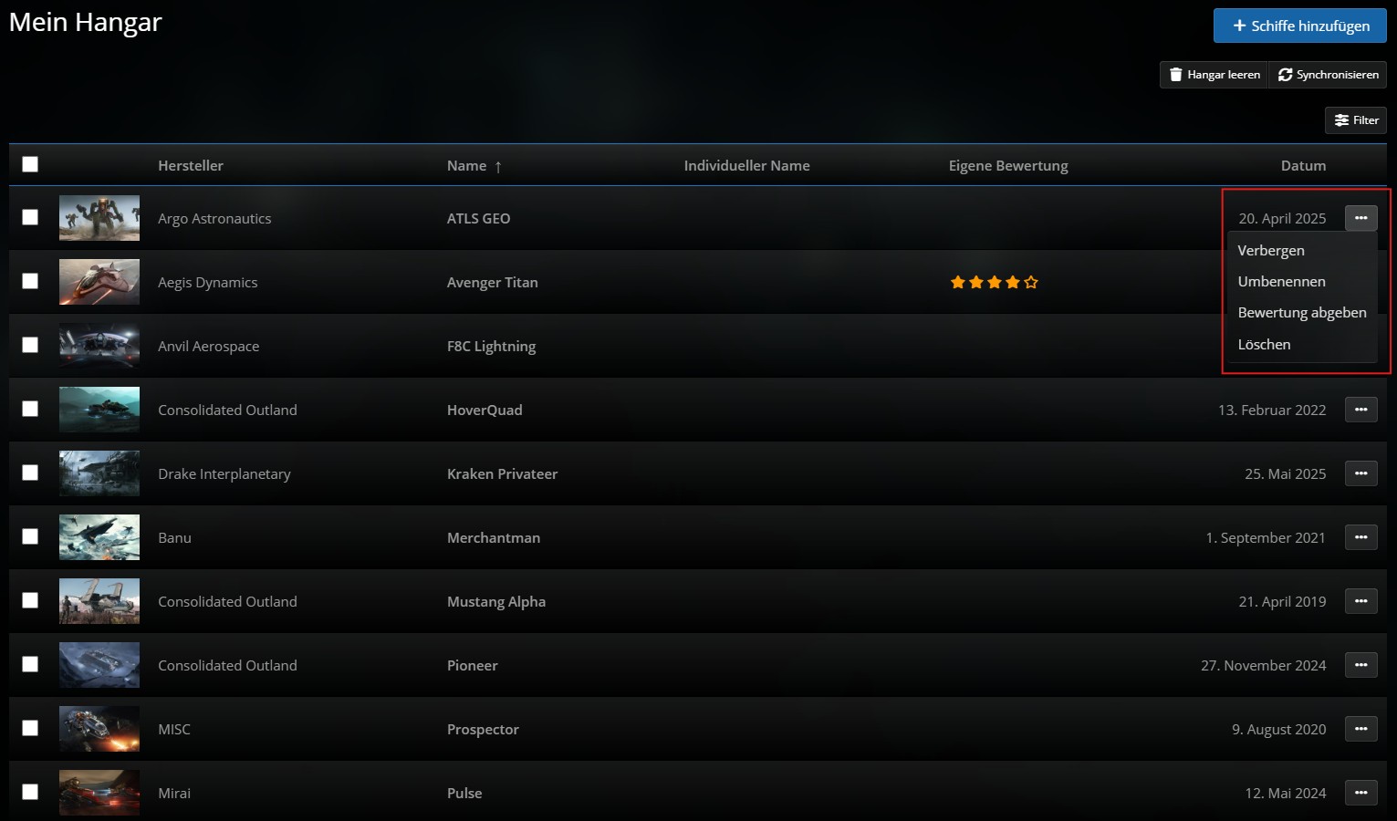Viewport: 1397px width, 821px height.
Task: Expand the Kraken Privateer three-dot menu
Action: (x=1361, y=473)
